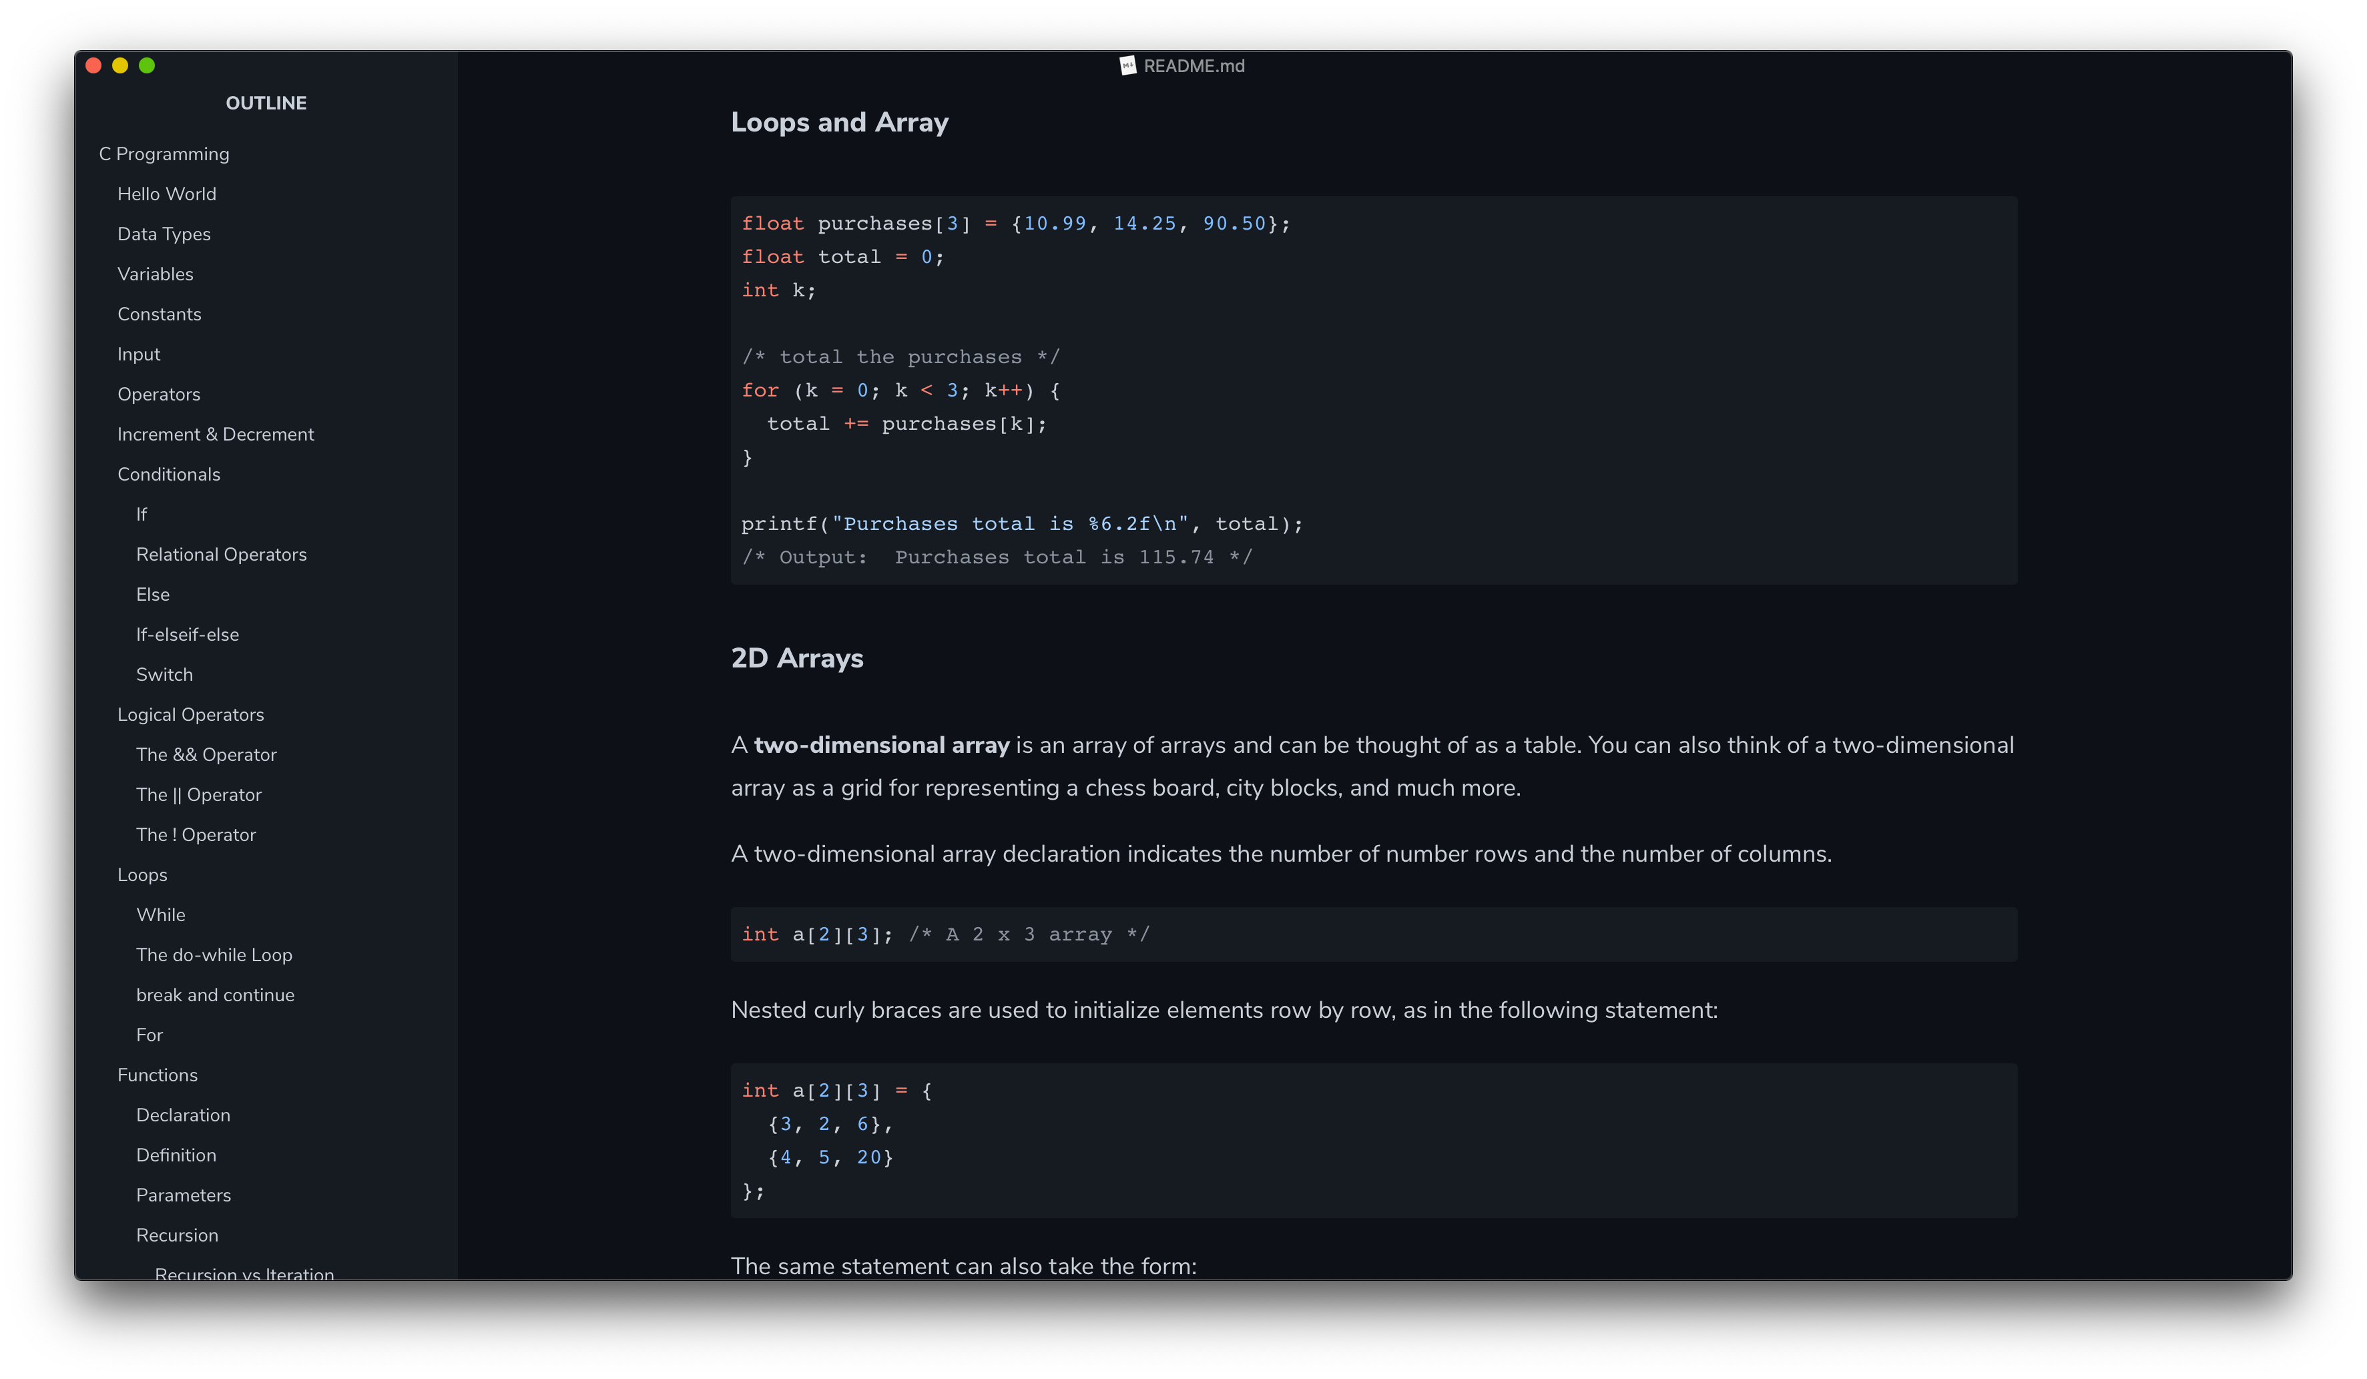The image size is (2367, 1379).
Task: Jump to Functions outline entry
Action: [157, 1075]
